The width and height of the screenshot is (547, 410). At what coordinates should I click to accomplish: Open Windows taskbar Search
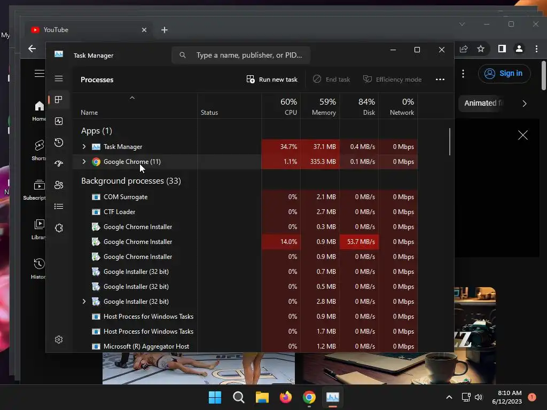(239, 397)
